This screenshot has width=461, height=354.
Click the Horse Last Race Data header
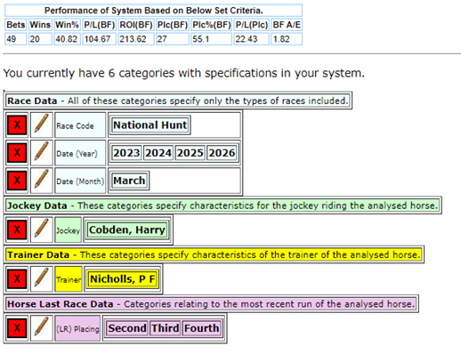pos(211,303)
